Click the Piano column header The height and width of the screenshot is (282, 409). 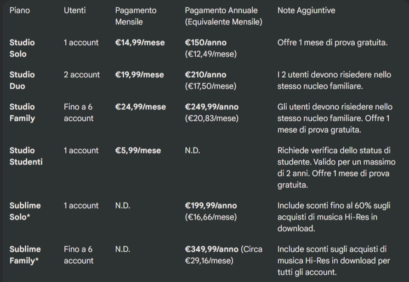click(x=19, y=10)
